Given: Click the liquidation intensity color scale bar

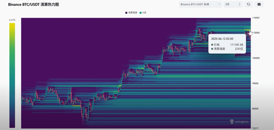Looking at the screenshot, I should (x=12, y=75).
